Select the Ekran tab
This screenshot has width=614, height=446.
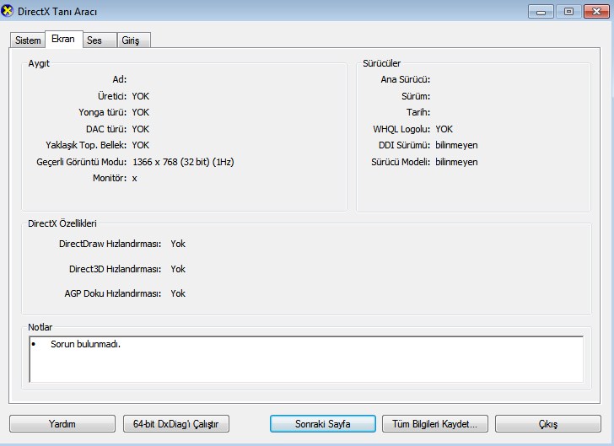coord(63,39)
